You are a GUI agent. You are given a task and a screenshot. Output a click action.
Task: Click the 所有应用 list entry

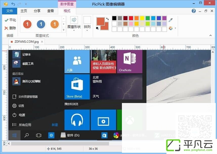click(22, 125)
